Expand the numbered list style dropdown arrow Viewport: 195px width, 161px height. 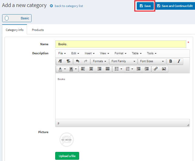click(x=132, y=69)
